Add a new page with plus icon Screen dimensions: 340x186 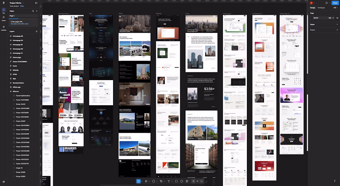tap(37, 11)
